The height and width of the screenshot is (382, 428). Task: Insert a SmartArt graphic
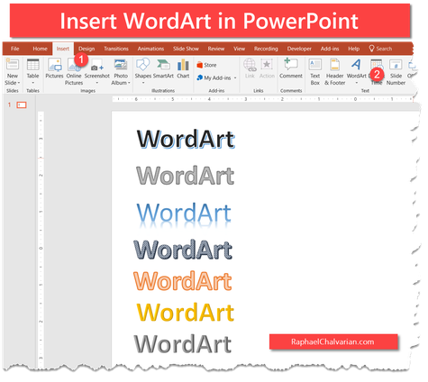click(x=163, y=68)
